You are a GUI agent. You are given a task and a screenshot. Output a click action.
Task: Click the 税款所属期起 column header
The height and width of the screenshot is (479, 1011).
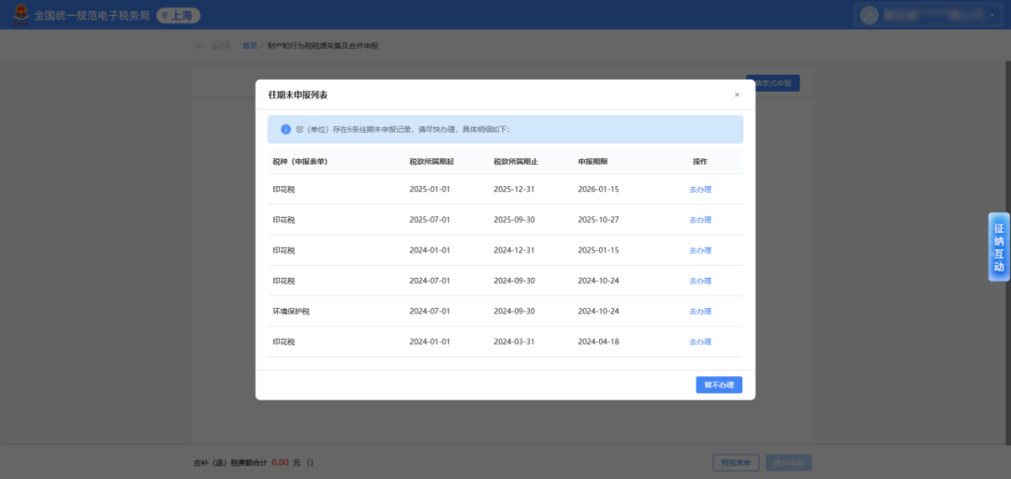(x=432, y=162)
